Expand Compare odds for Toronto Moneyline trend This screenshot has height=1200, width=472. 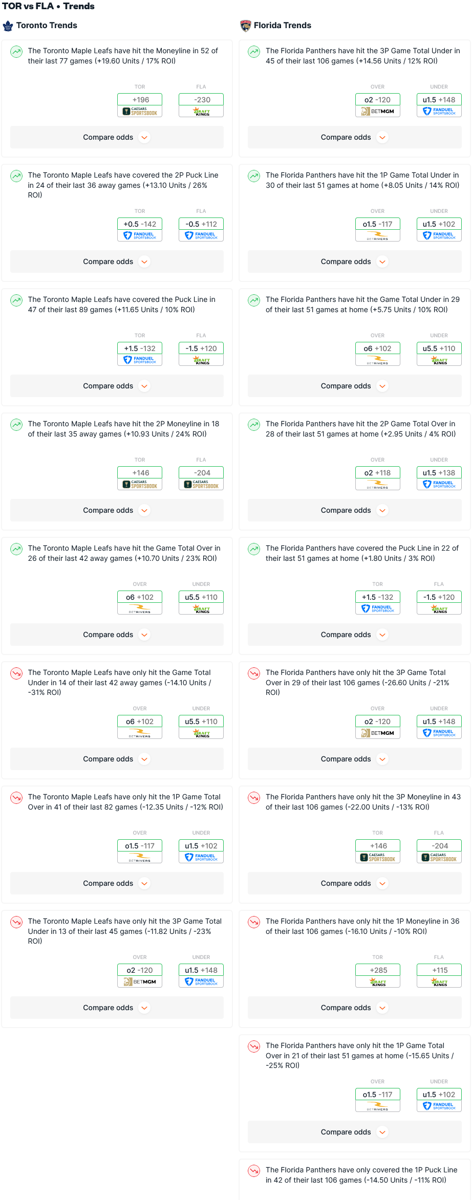[x=117, y=138]
